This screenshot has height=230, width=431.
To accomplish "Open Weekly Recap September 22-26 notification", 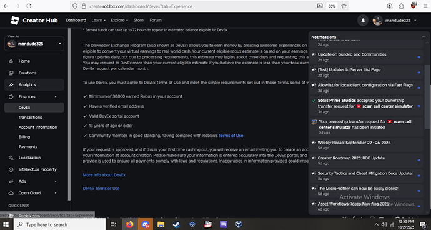I will coord(366,145).
